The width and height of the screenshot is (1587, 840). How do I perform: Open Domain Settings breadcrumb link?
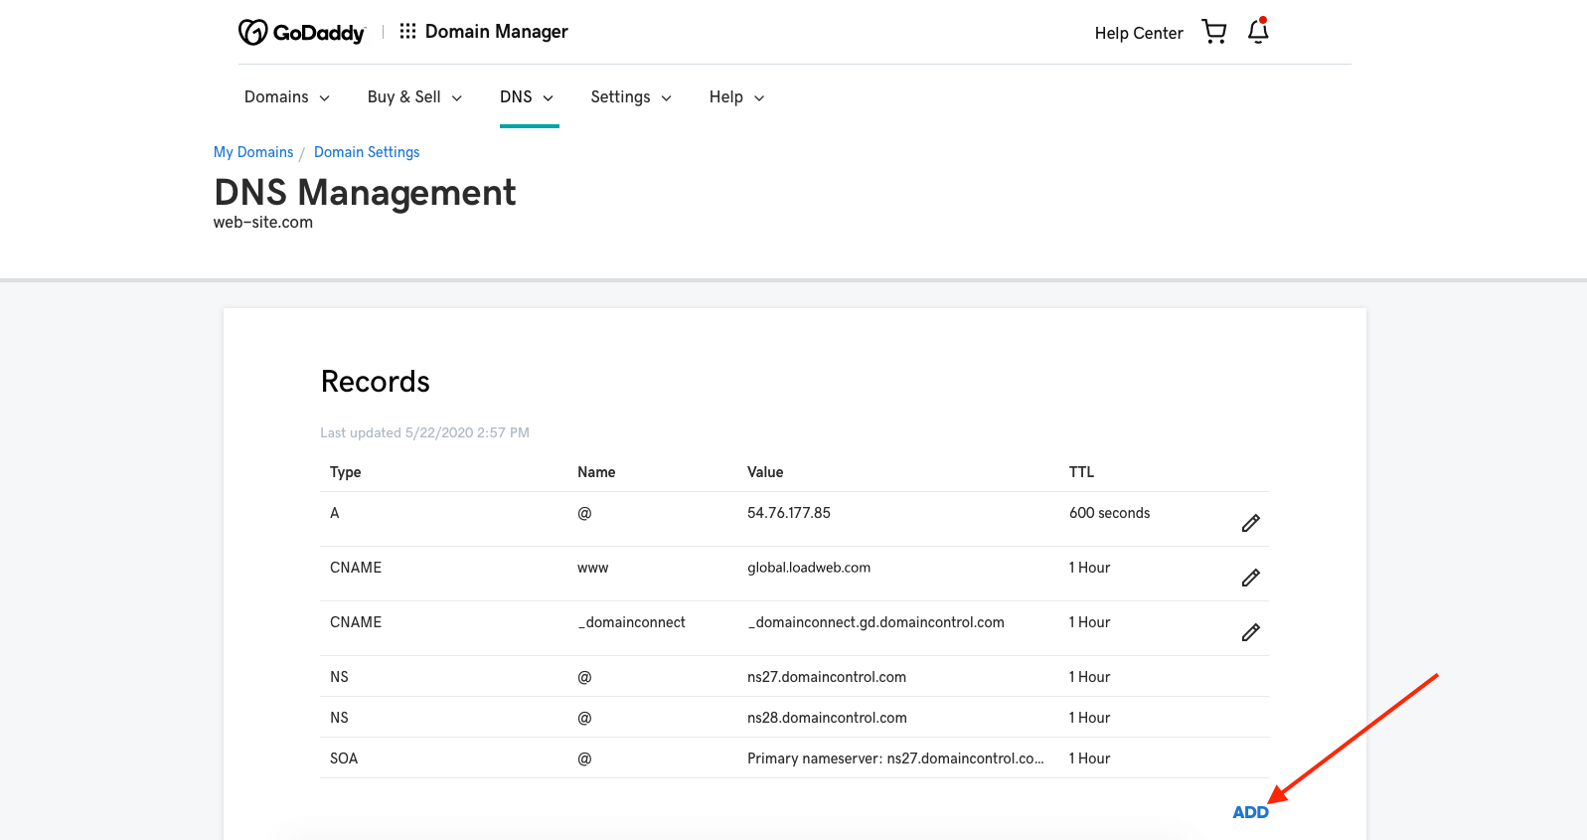click(x=367, y=152)
